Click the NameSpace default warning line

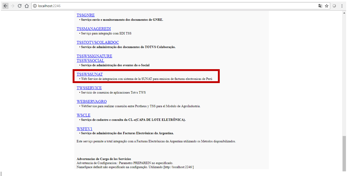point(135,167)
